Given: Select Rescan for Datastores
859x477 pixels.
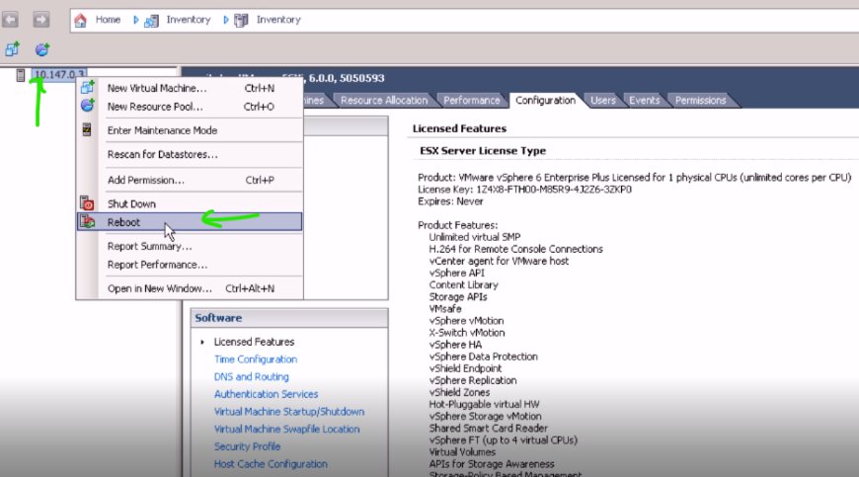Looking at the screenshot, I should click(x=191, y=154).
